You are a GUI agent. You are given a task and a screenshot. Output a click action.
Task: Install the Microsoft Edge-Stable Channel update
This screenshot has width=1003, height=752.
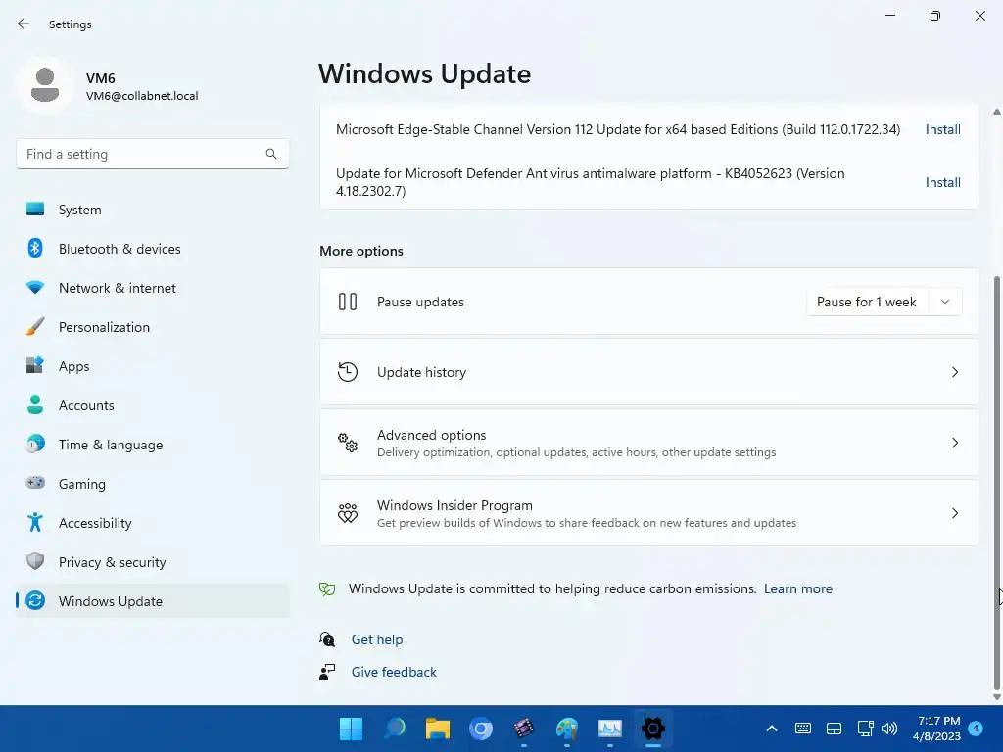pos(943,129)
